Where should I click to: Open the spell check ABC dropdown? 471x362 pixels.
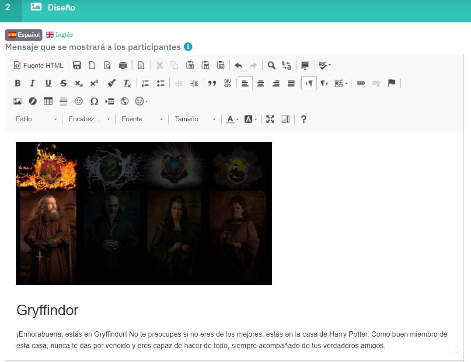[324, 65]
